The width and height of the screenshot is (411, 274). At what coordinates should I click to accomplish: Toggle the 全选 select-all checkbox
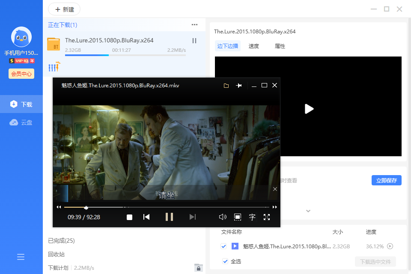pyautogui.click(x=226, y=261)
